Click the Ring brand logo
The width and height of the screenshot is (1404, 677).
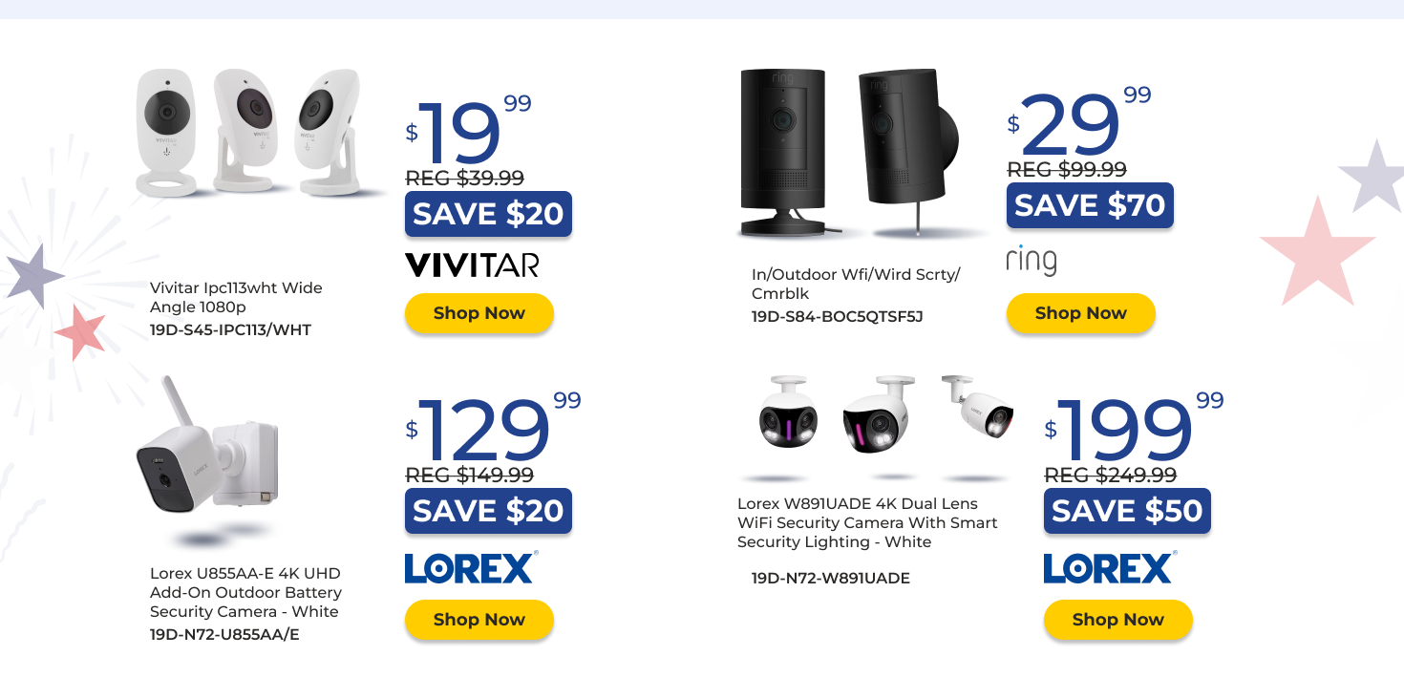point(1032,260)
